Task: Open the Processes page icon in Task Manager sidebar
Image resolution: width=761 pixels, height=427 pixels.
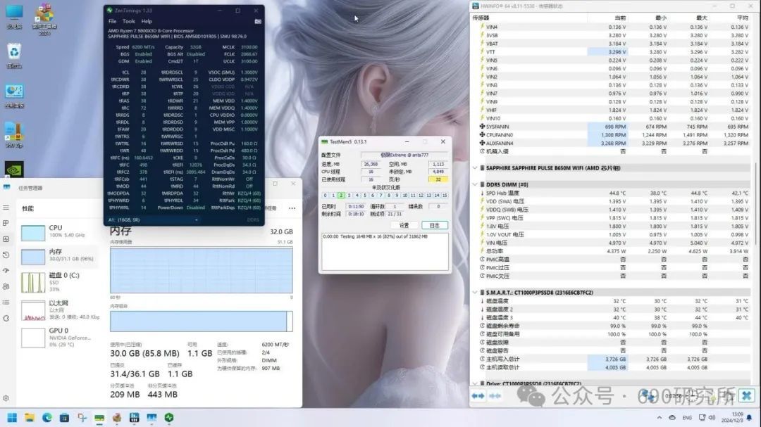Action: (x=6, y=224)
